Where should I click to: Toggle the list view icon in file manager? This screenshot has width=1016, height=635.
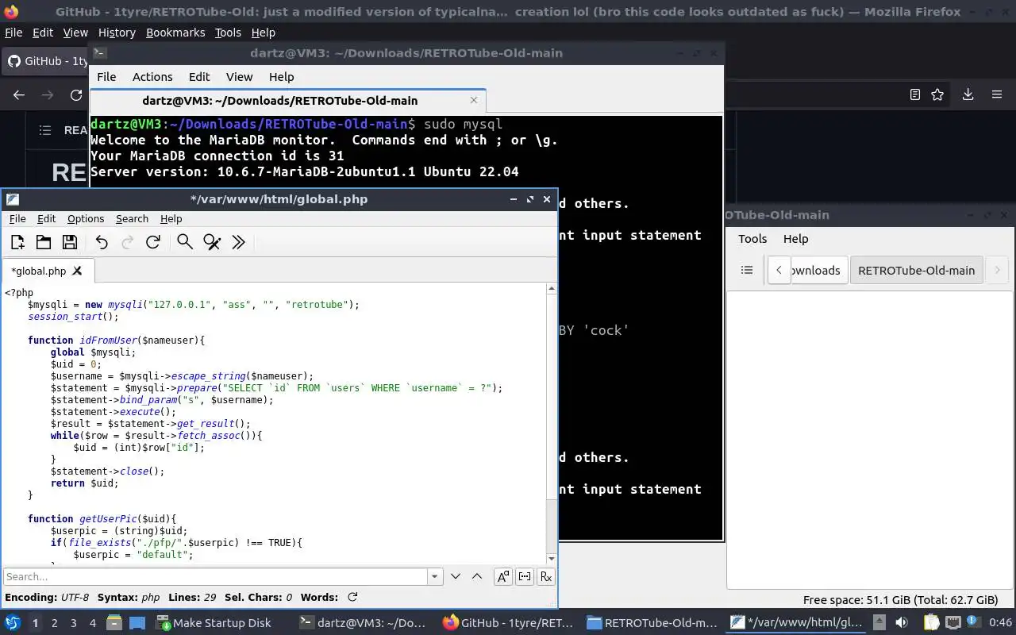(x=747, y=270)
